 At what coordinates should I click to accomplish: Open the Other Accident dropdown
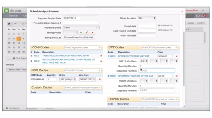point(147,18)
